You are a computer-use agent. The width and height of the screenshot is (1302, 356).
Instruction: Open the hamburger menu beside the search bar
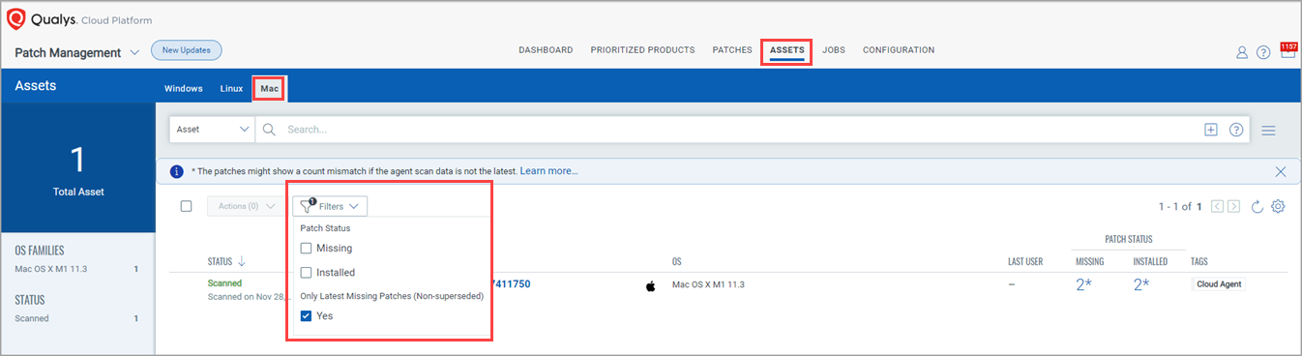tap(1269, 131)
